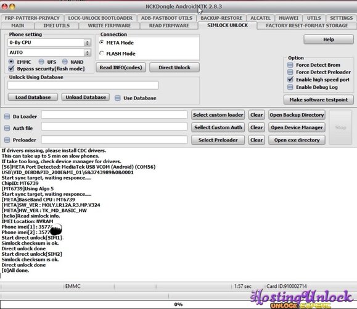Enable Force Detect Preloader option

tap(290, 72)
